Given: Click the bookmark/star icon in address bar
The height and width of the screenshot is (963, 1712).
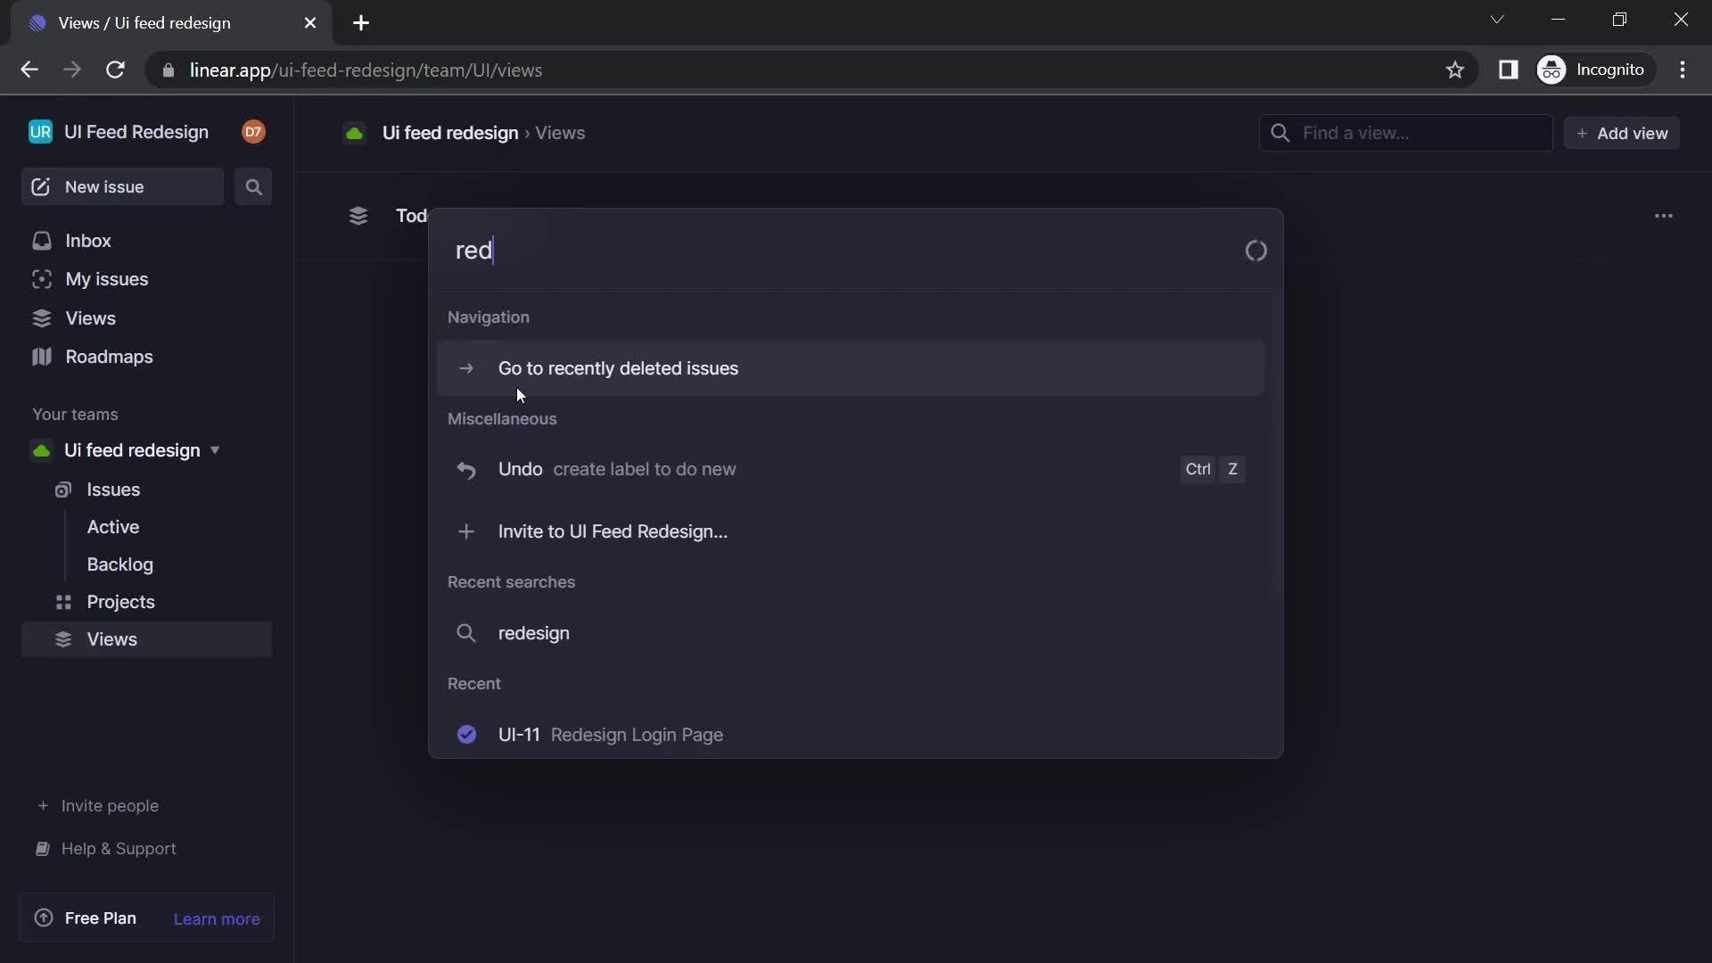Looking at the screenshot, I should tap(1454, 70).
